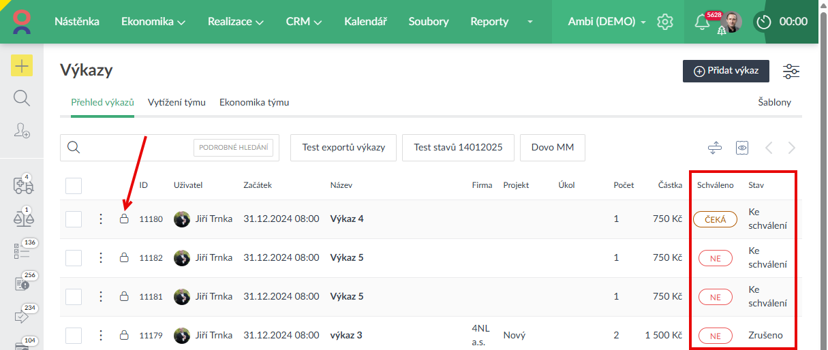828x350 pixels.
Task: Expand the CRM dropdown menu
Action: 303,22
